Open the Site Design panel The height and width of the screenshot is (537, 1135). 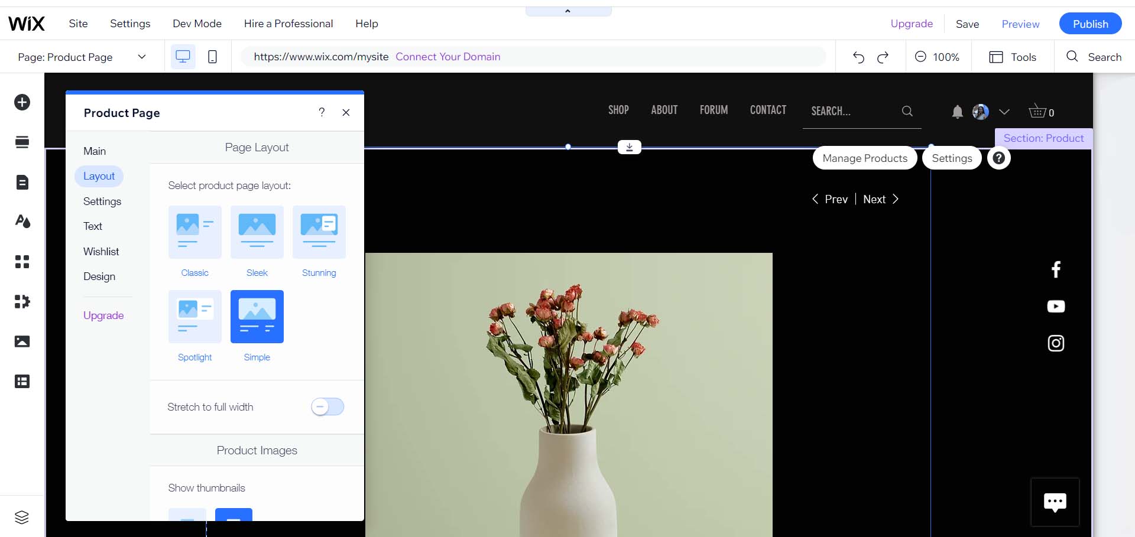(22, 221)
